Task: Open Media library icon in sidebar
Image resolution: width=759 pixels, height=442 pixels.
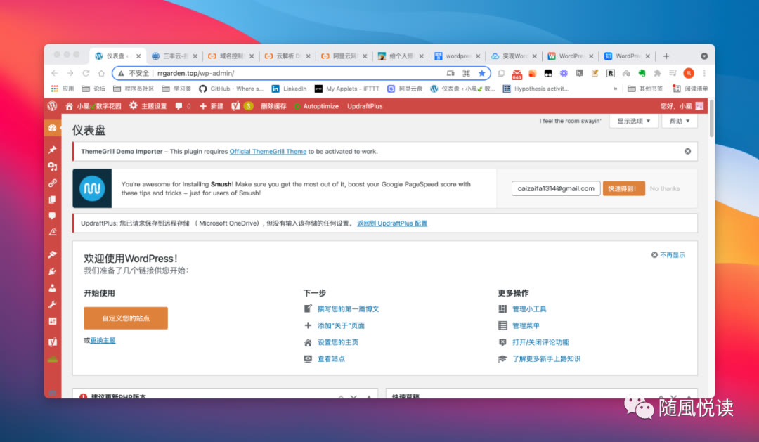Action: point(52,167)
